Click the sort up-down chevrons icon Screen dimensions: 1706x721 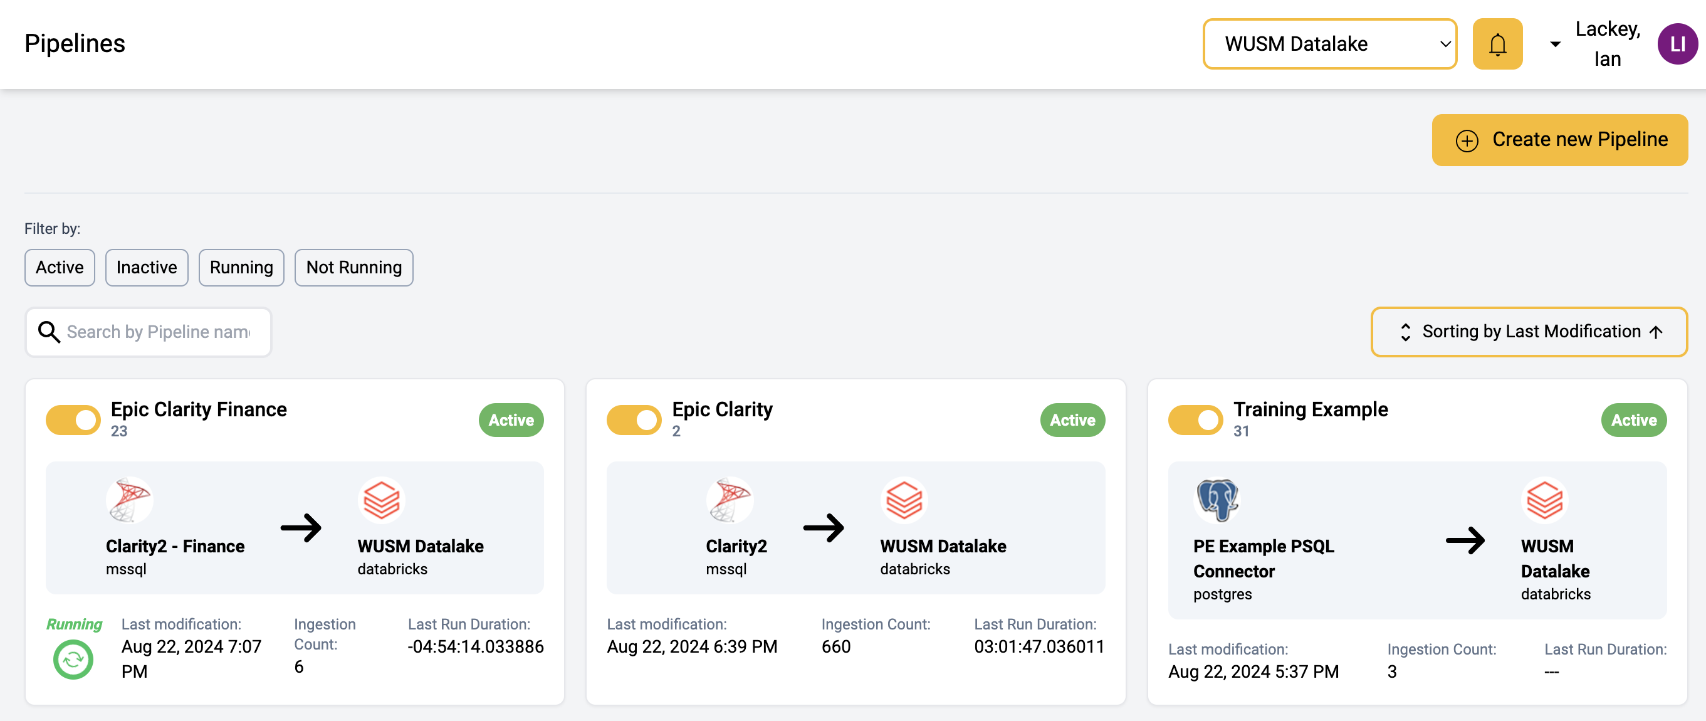(1405, 332)
